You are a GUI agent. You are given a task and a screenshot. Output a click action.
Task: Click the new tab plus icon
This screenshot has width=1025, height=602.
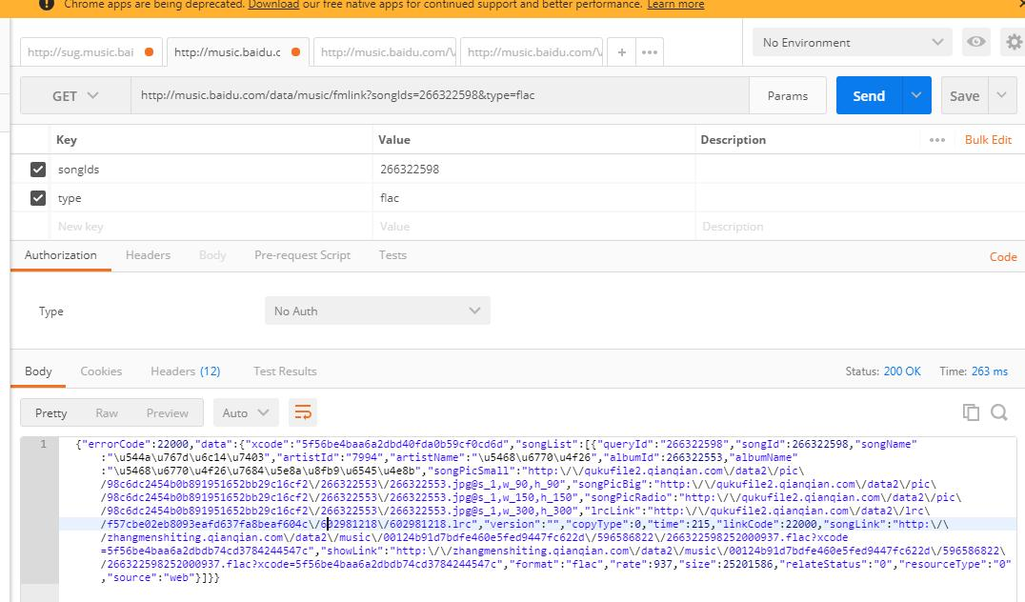[x=622, y=52]
